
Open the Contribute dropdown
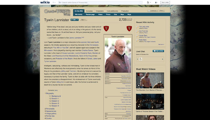(153, 11)
